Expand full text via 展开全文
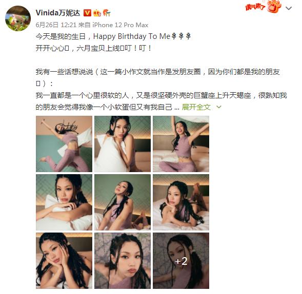The height and width of the screenshot is (294, 302). pyautogui.click(x=196, y=107)
